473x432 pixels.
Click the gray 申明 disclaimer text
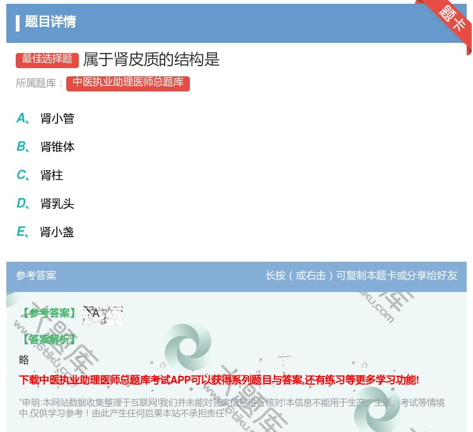[231, 407]
